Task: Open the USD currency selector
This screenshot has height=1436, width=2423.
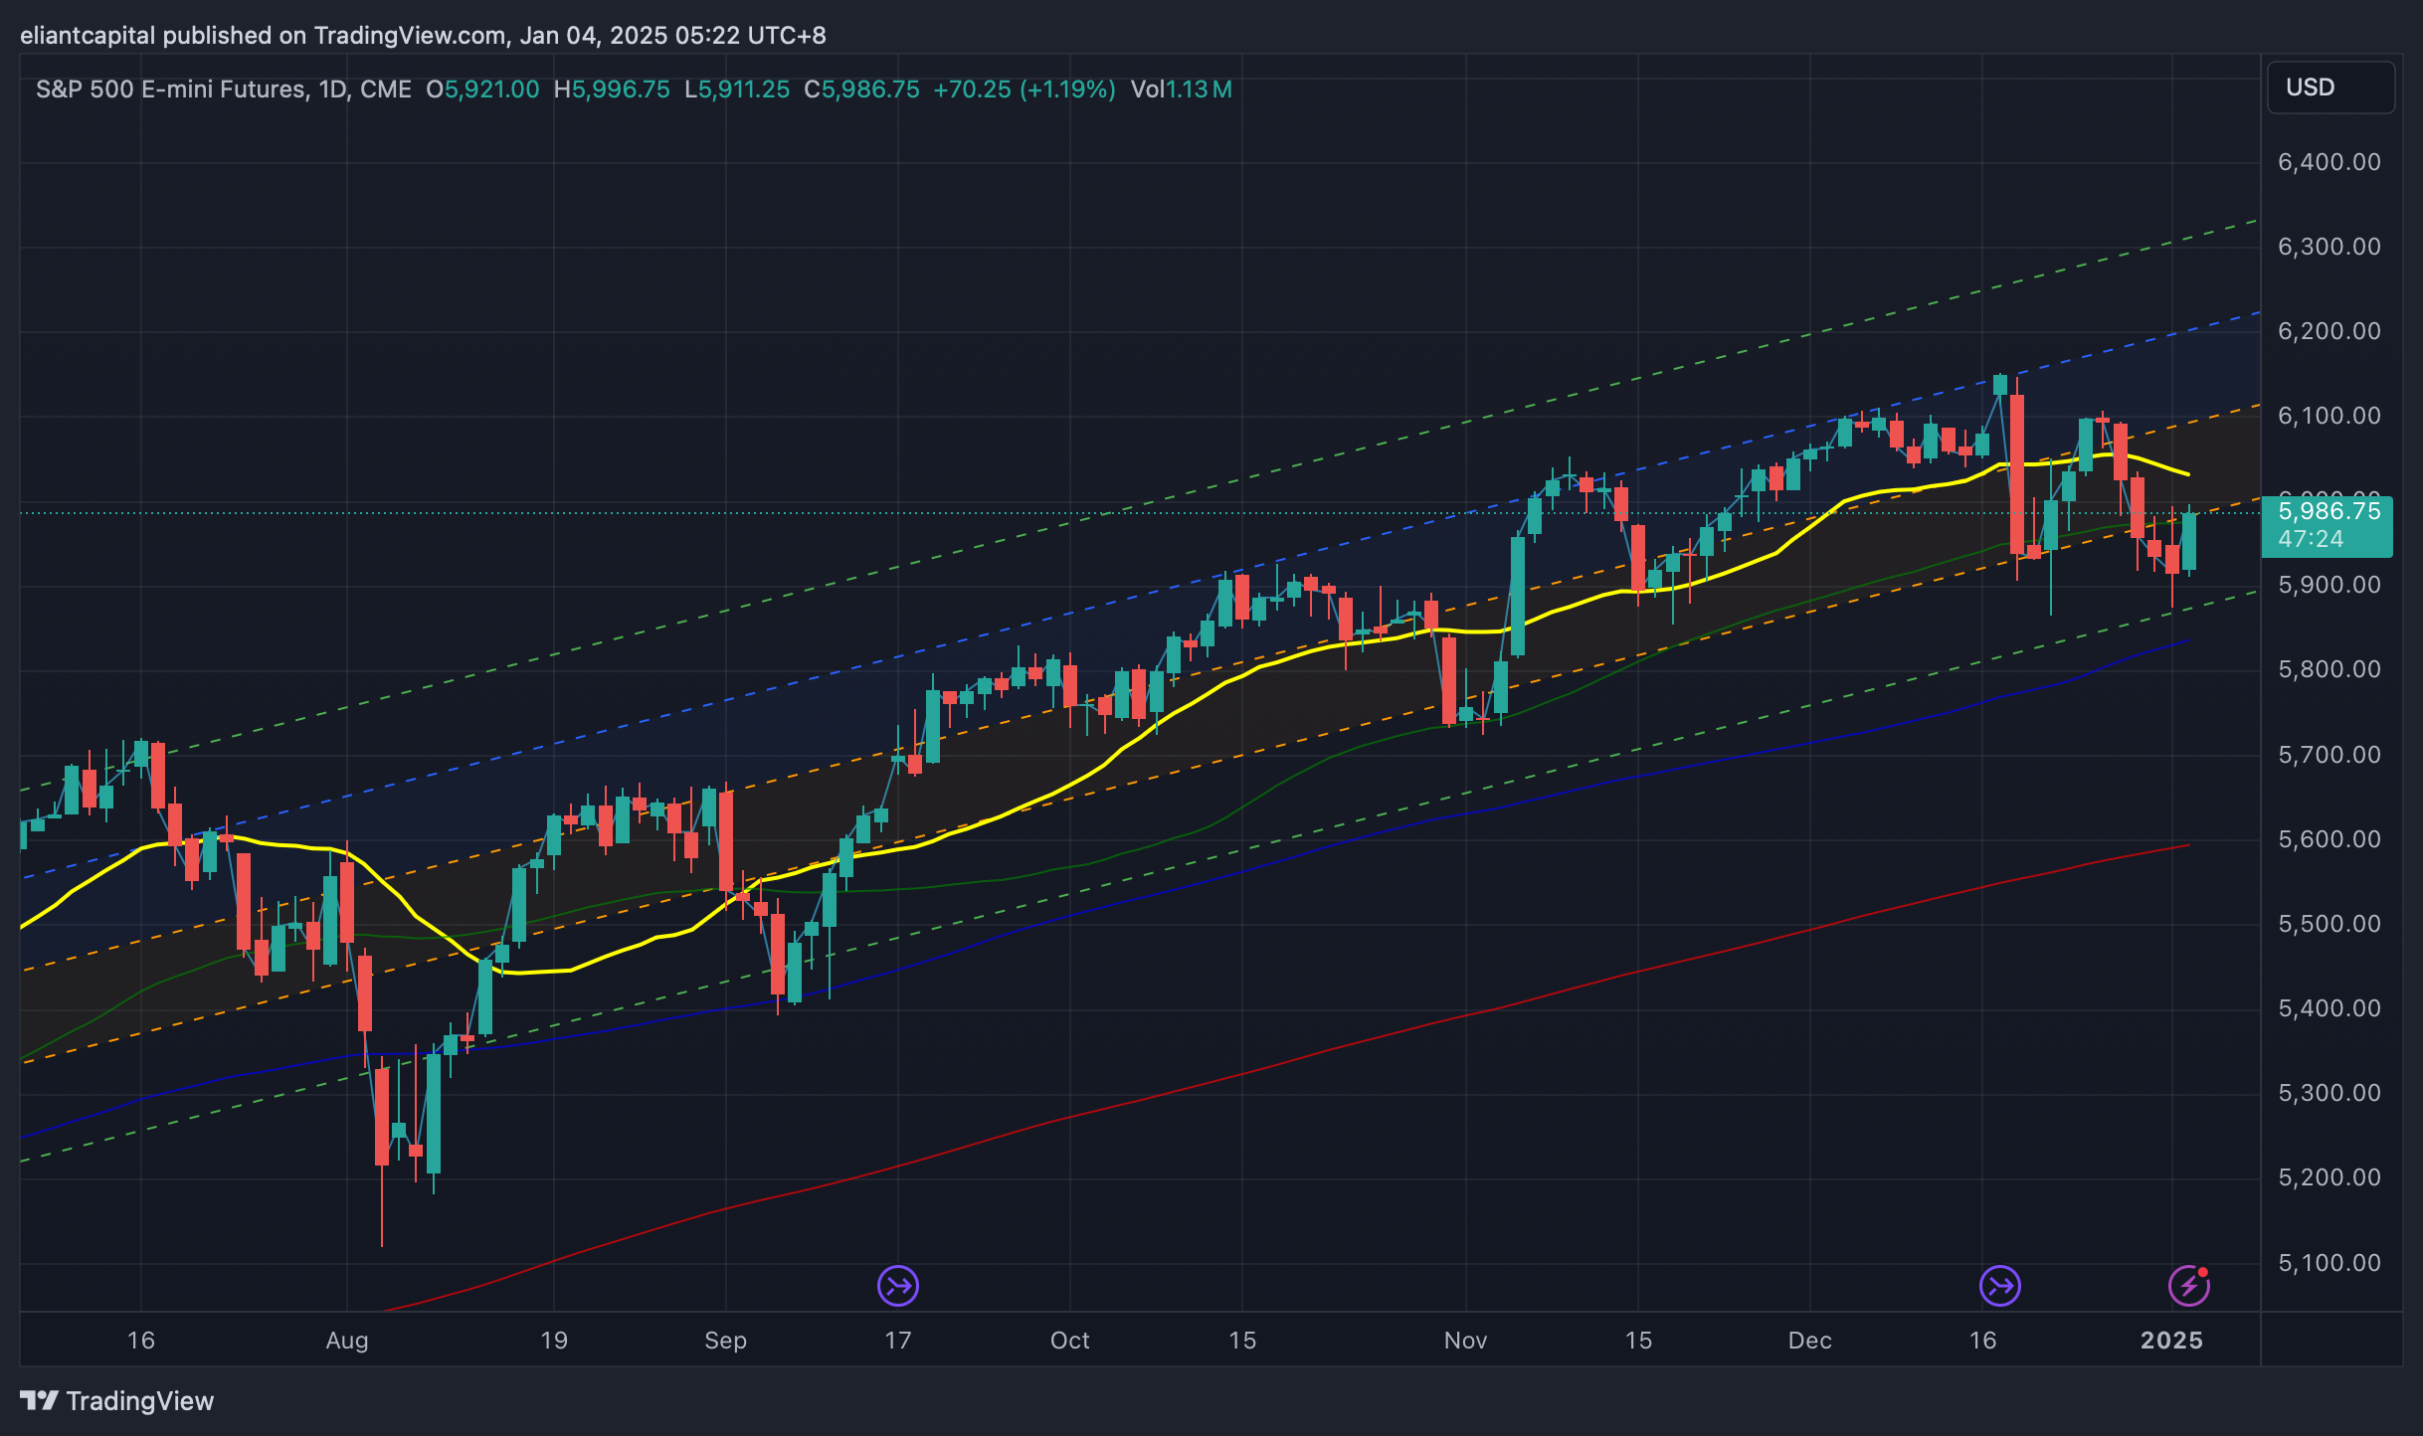Action: coord(2330,88)
